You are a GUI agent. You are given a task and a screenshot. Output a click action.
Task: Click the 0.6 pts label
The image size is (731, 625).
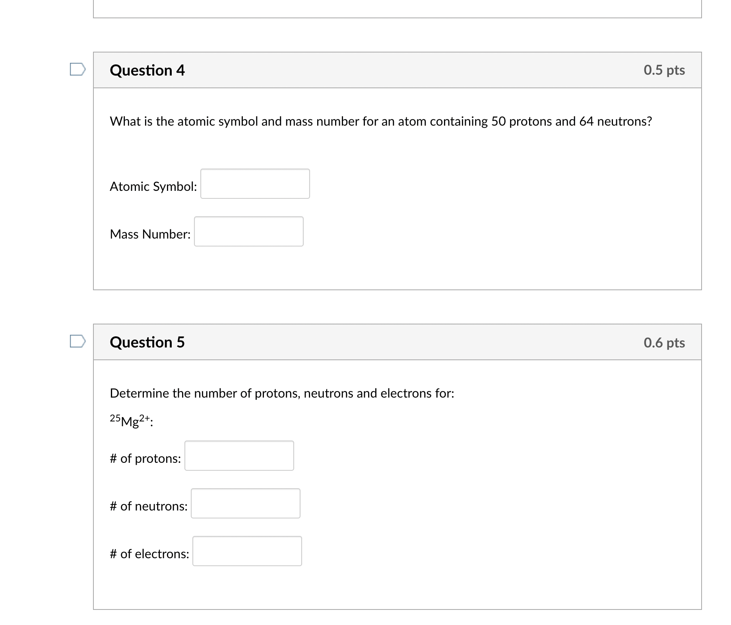tap(664, 343)
